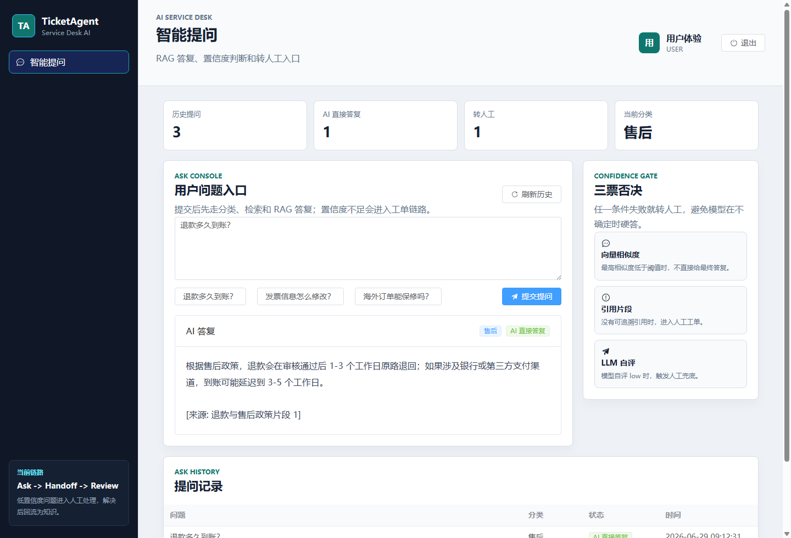Click the 售后 tag in AI 答复 header
This screenshot has height=538, width=791.
click(491, 331)
